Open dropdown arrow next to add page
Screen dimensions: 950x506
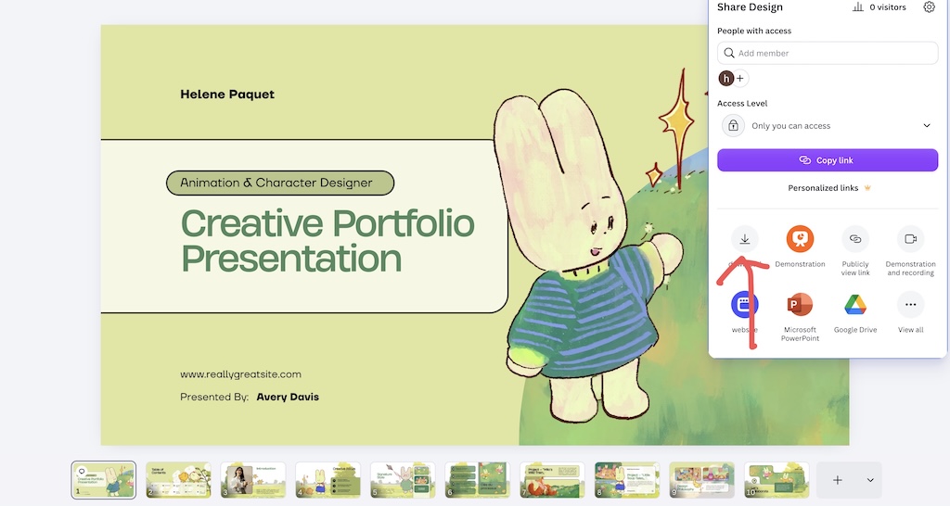870,480
